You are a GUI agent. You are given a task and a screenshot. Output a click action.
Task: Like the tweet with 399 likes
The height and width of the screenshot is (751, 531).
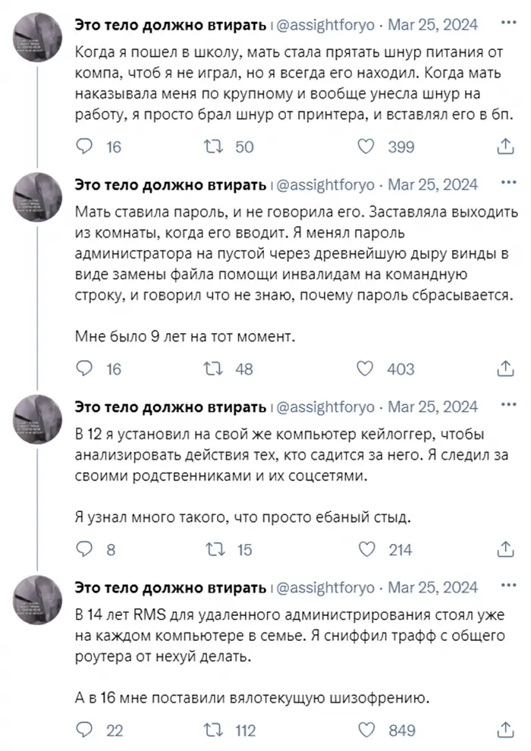(x=366, y=146)
